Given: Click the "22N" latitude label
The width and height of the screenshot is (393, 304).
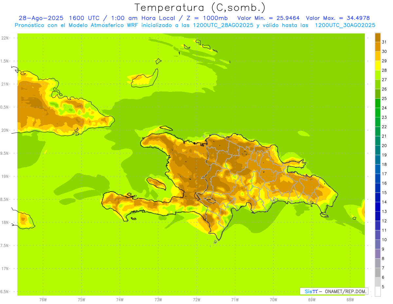Looking at the screenshot, I should coord(5,38).
